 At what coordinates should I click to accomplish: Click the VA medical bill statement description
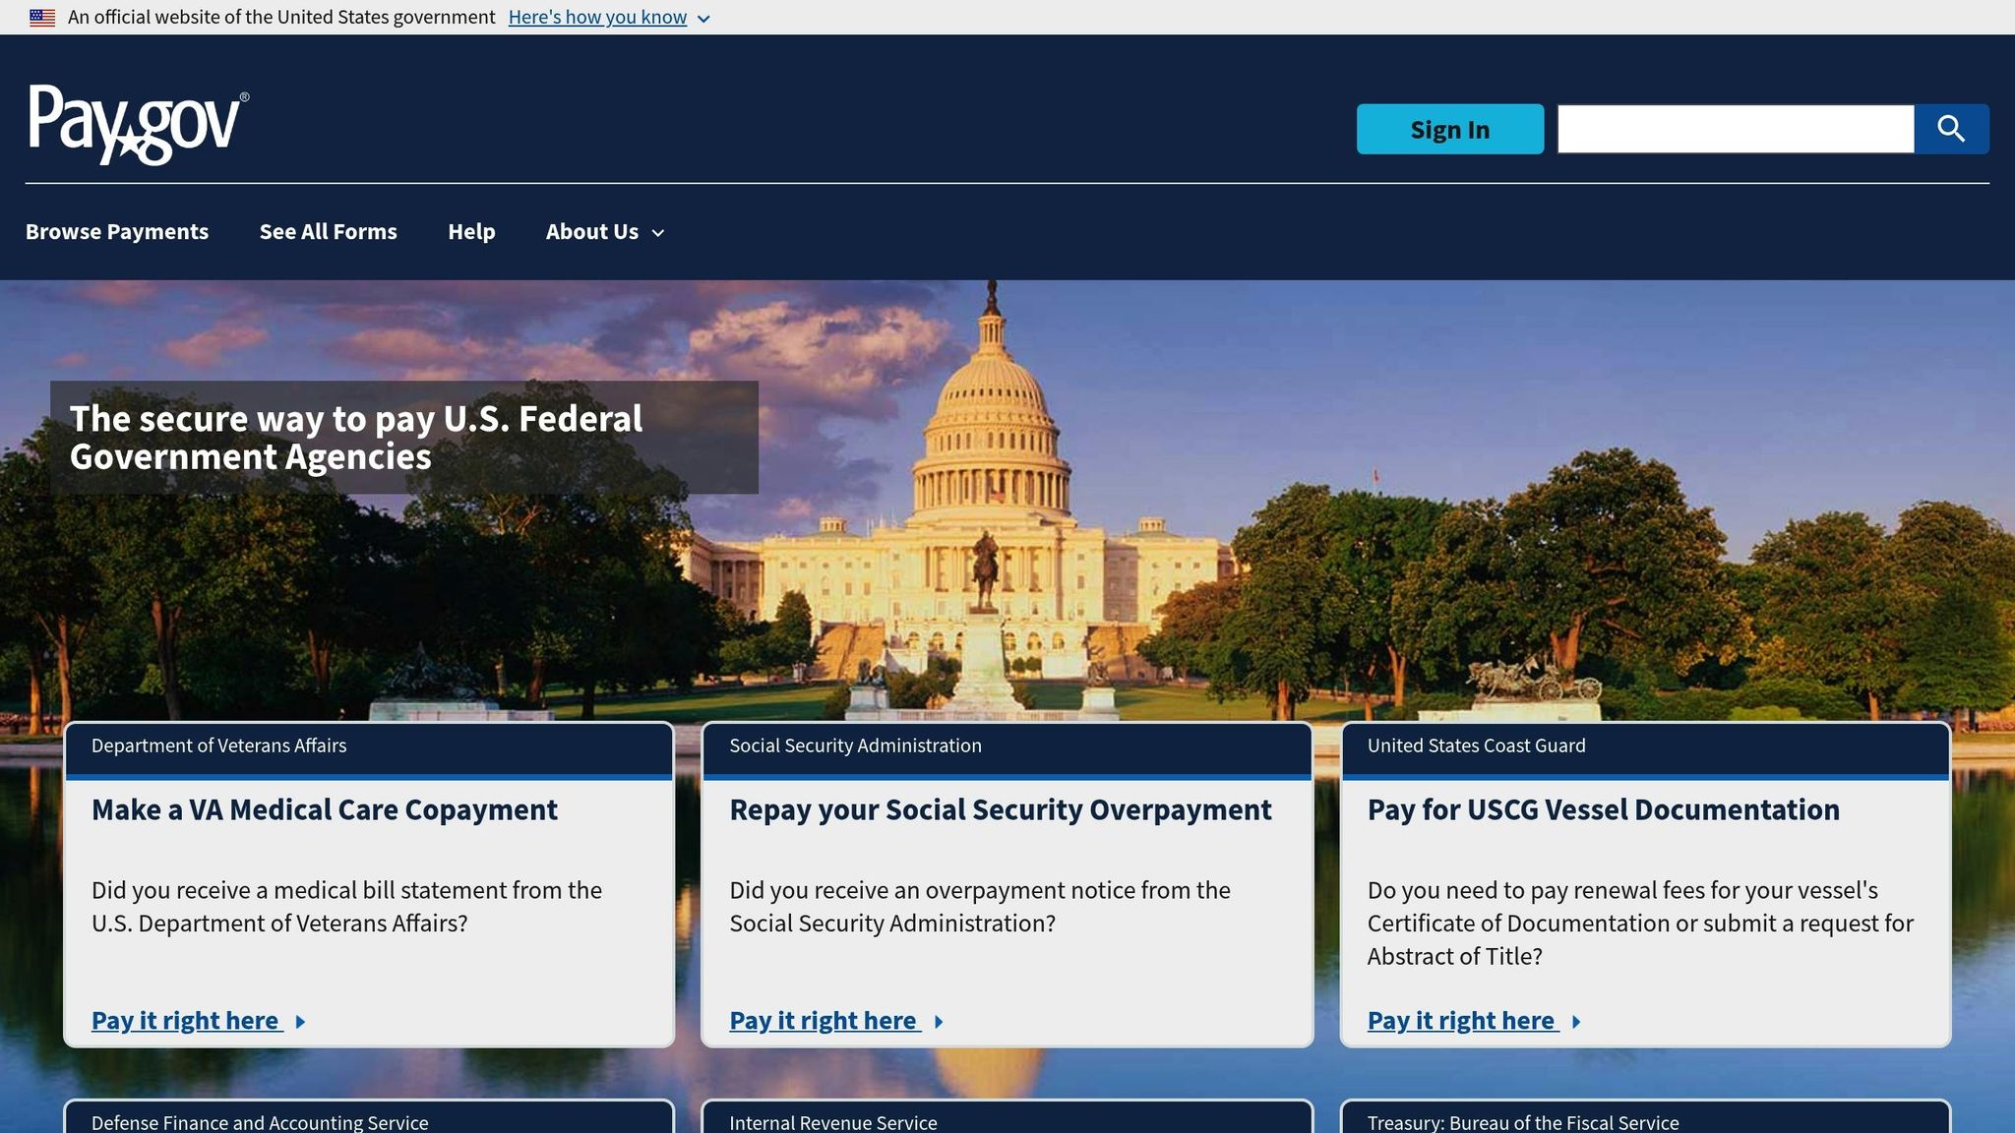coord(346,907)
